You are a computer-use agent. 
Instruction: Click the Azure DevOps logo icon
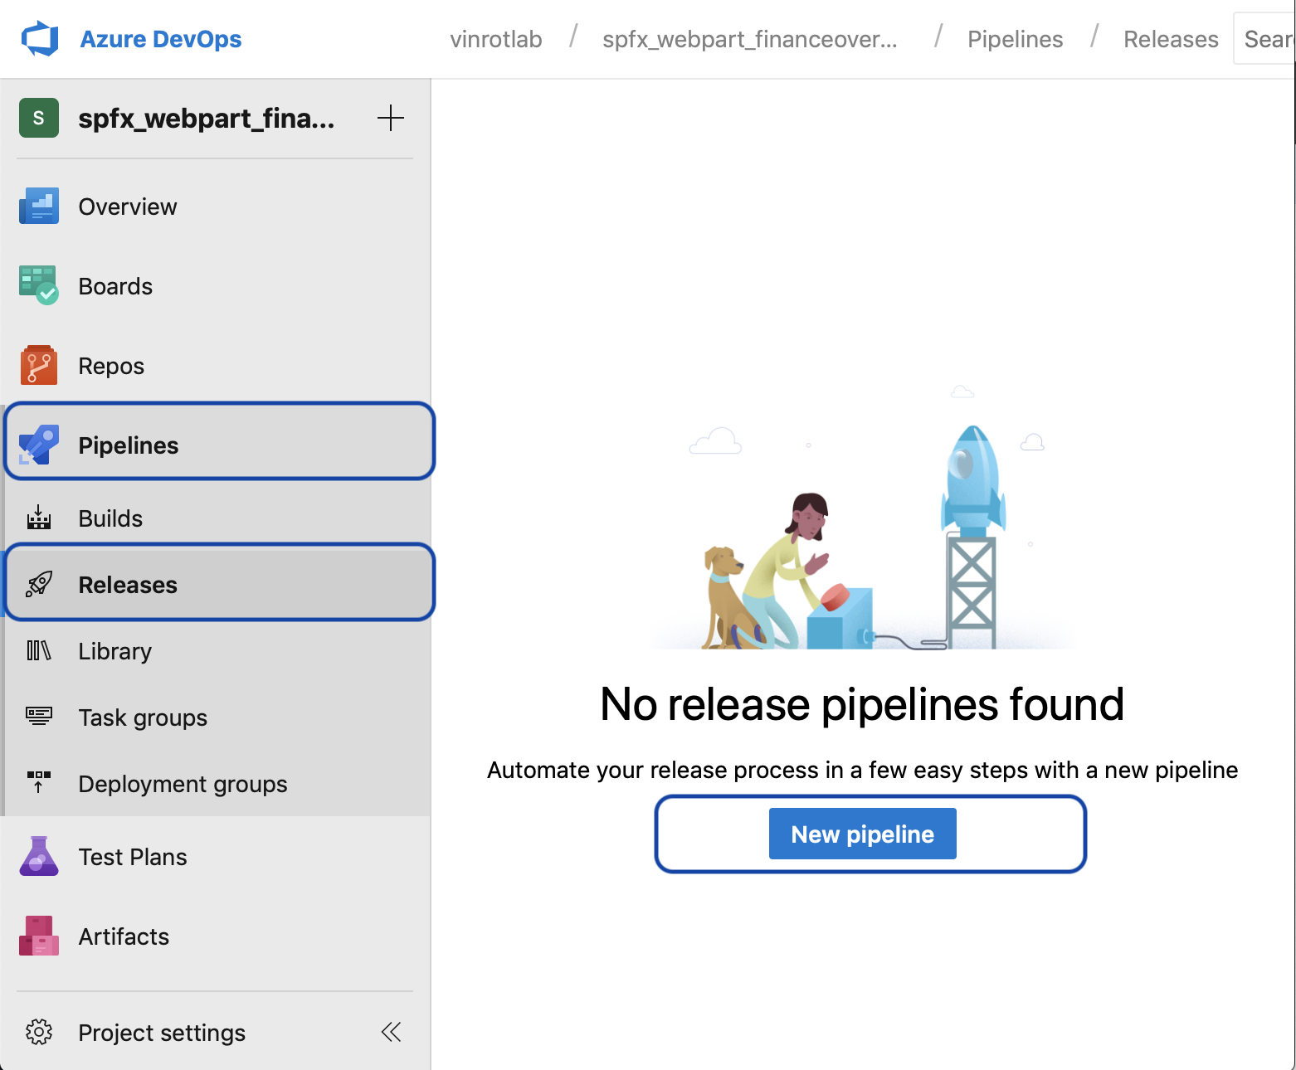[x=40, y=39]
